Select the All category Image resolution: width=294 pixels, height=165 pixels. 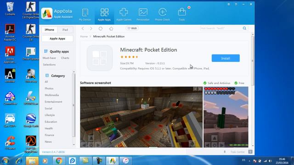46,82
